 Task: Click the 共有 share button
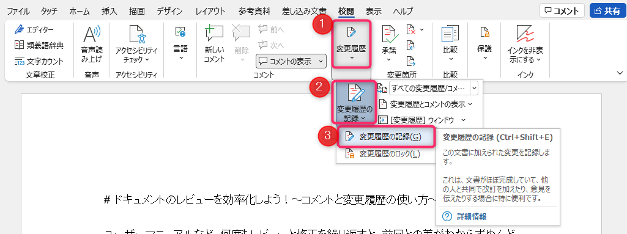(x=608, y=11)
